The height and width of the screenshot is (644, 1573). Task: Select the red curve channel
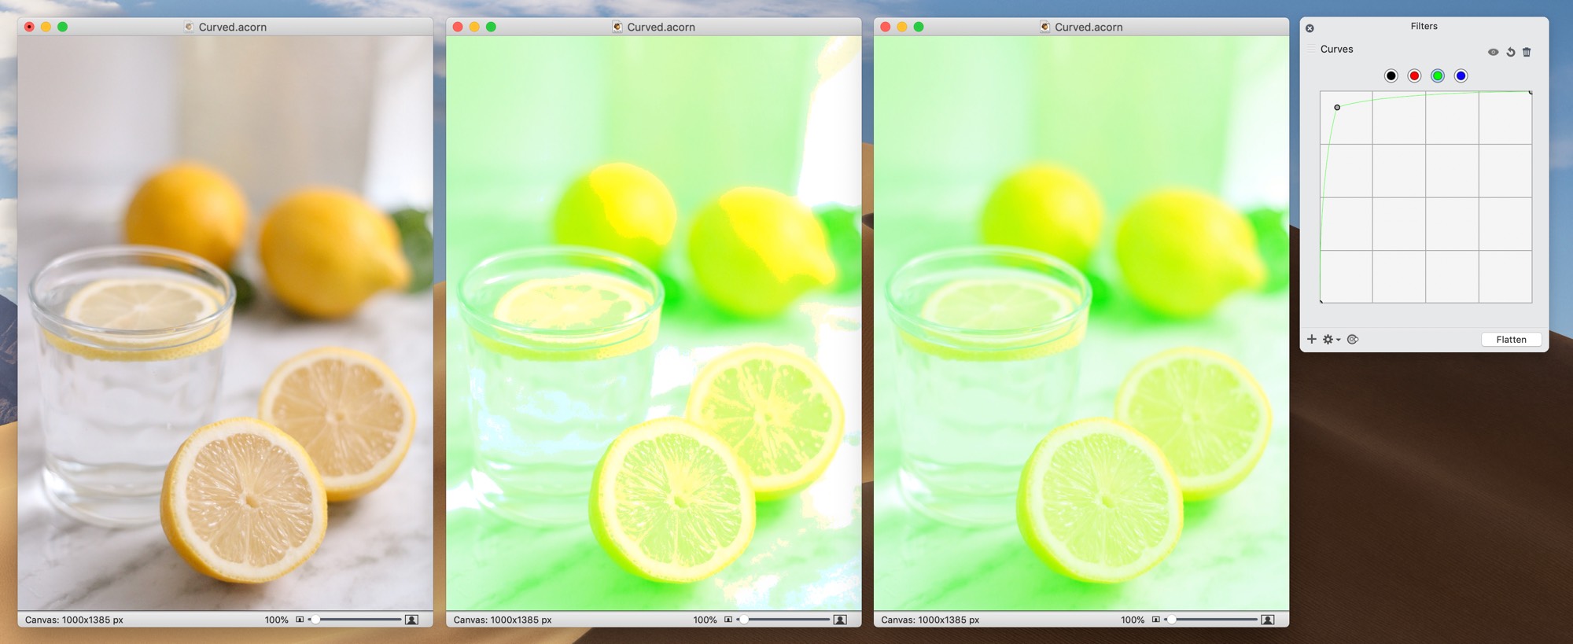click(x=1414, y=76)
